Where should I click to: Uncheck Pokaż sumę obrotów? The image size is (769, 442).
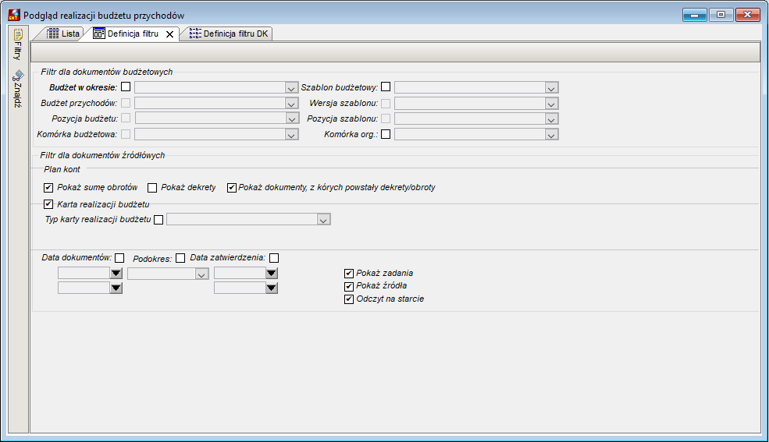click(48, 187)
